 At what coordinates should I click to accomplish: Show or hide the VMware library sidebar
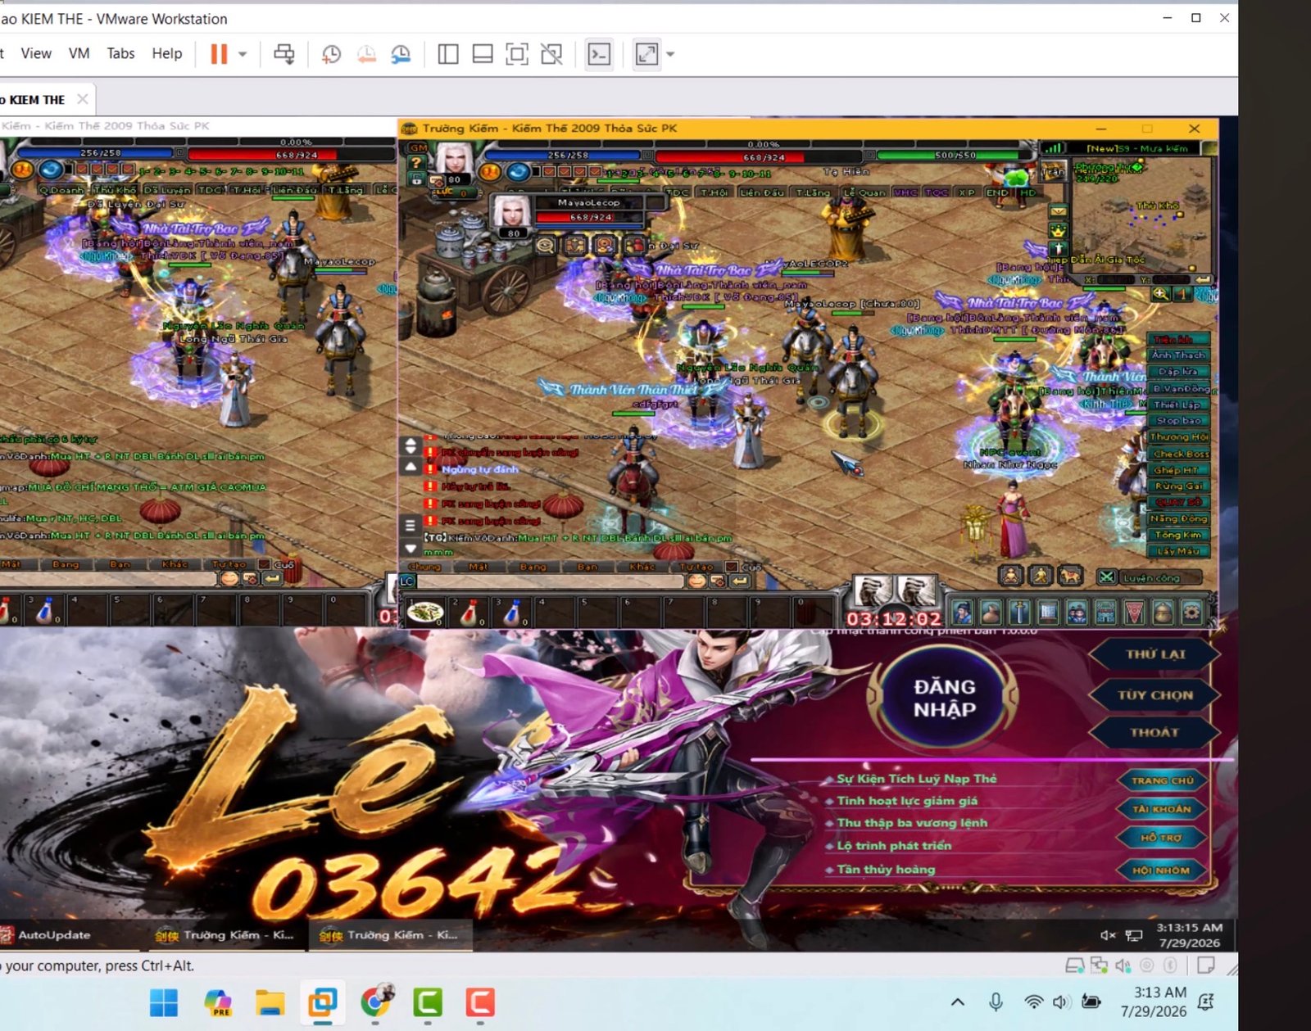click(x=448, y=54)
